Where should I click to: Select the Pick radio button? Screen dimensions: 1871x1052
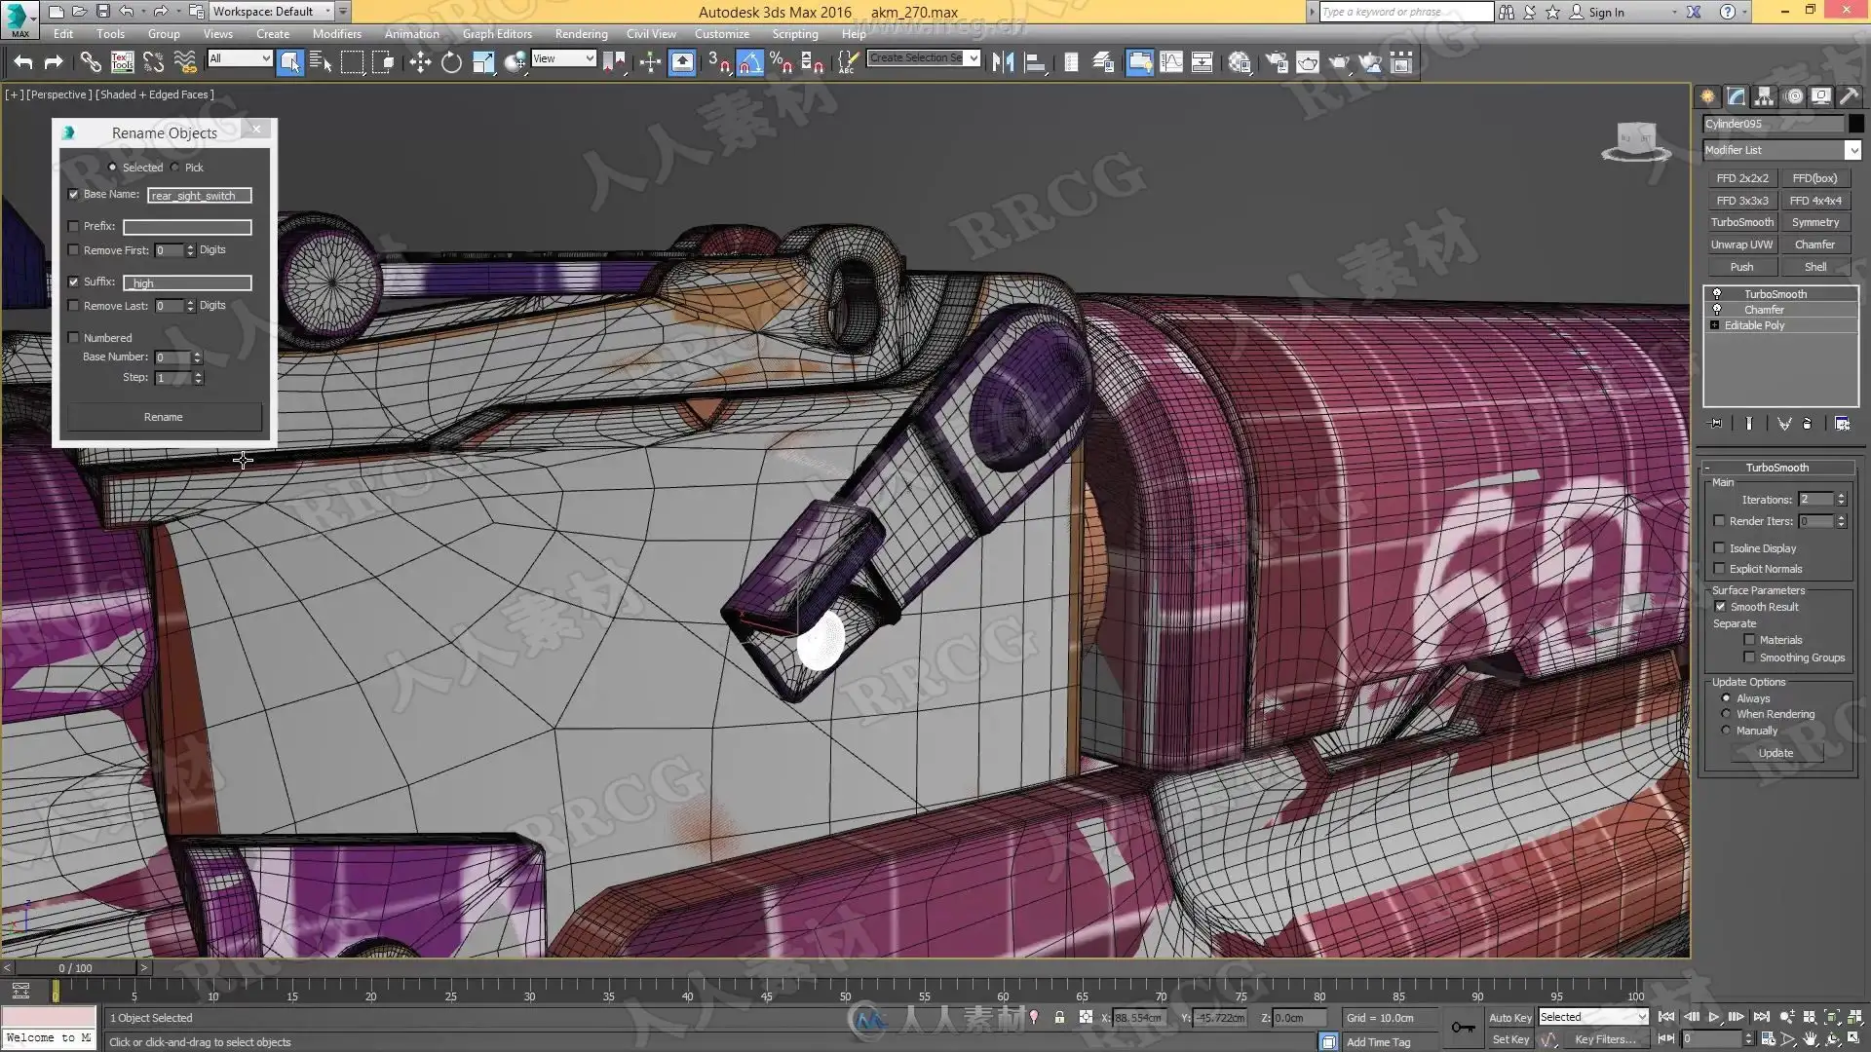(x=175, y=168)
